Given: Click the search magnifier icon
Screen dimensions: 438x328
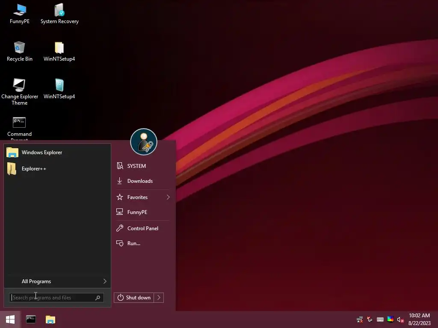Looking at the screenshot, I should 98,298.
